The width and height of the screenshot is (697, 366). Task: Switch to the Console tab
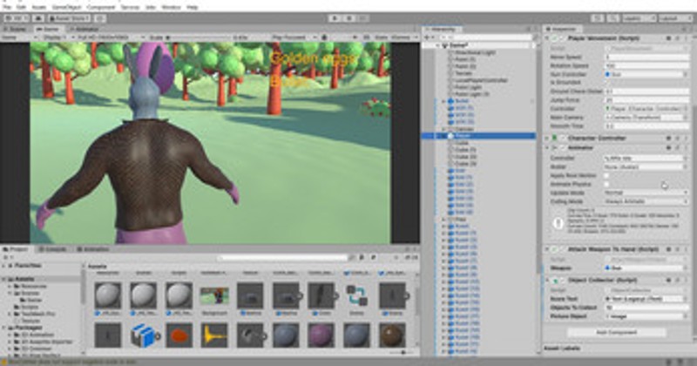point(53,249)
